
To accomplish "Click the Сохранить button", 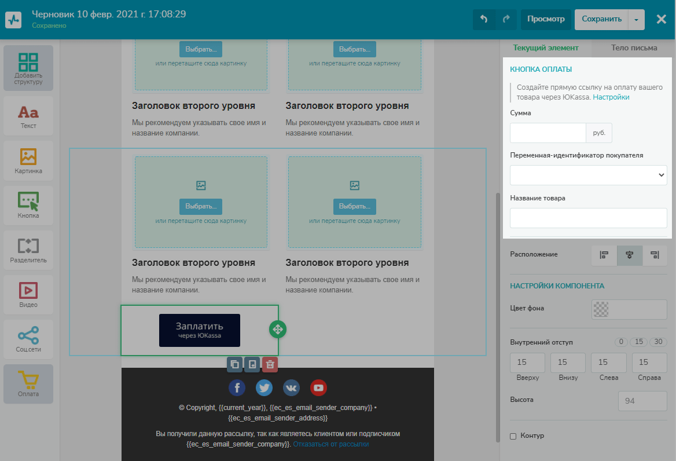I will [x=601, y=20].
